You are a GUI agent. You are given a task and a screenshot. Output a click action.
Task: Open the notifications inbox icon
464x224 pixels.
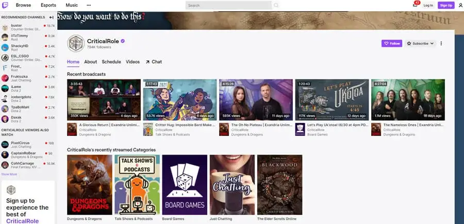coord(415,5)
